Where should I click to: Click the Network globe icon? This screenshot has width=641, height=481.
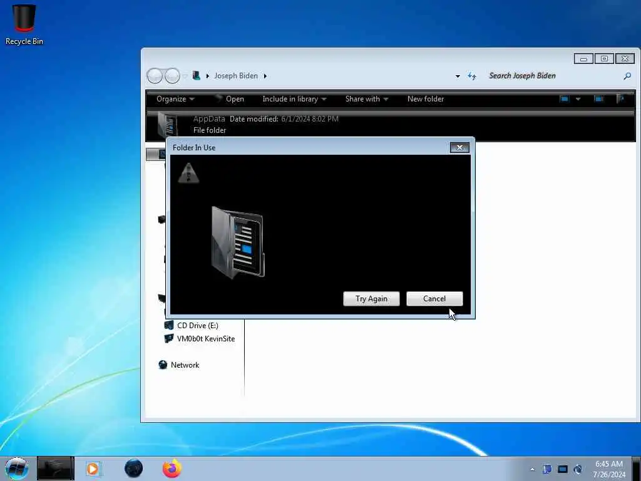[163, 365]
